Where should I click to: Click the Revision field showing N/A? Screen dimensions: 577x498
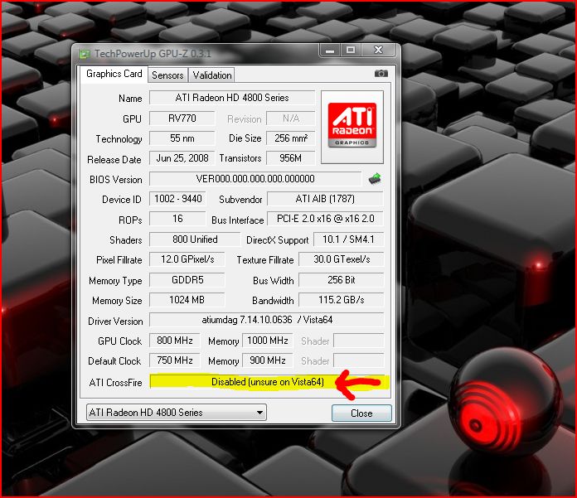tap(291, 118)
